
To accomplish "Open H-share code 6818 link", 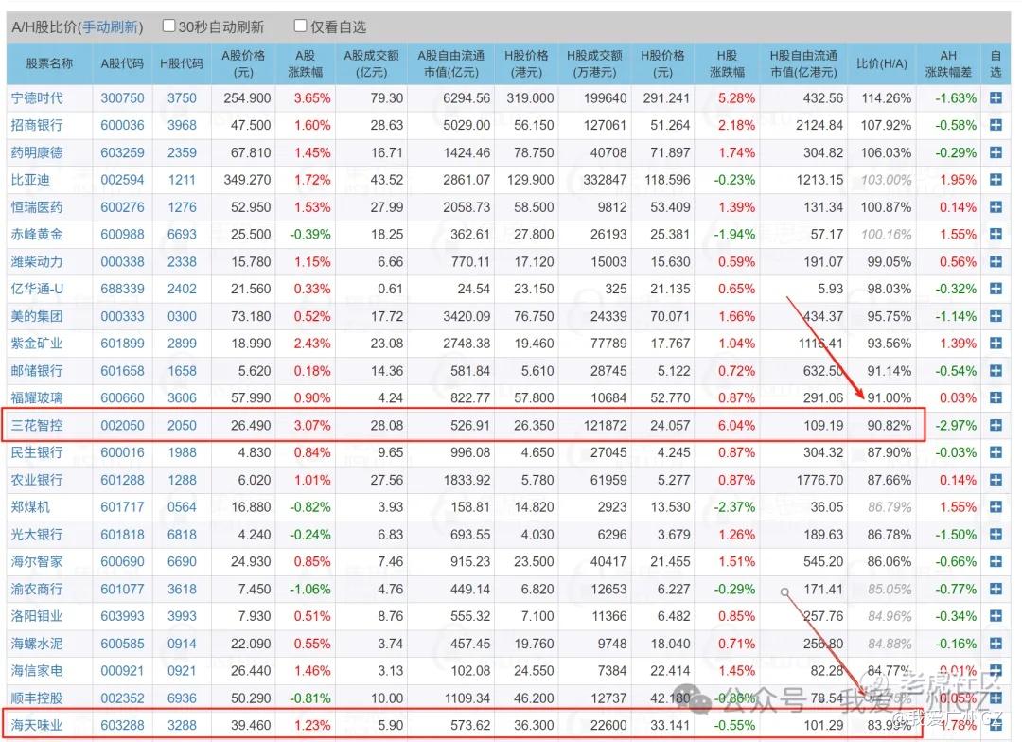I will 182,535.
